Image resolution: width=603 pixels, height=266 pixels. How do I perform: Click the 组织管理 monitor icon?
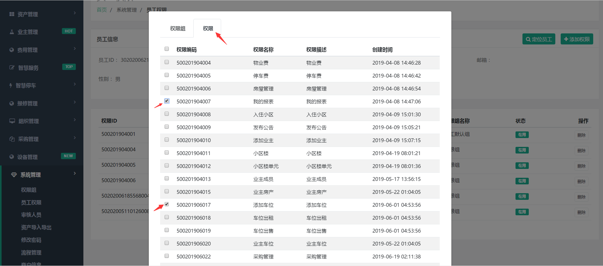(12, 121)
